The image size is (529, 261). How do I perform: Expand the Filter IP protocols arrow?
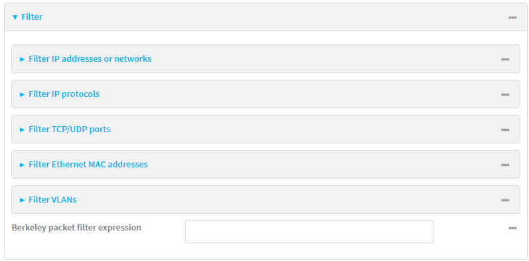[x=23, y=94]
